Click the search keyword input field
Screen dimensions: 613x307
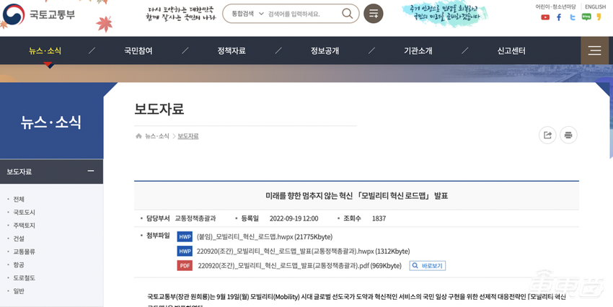point(301,14)
